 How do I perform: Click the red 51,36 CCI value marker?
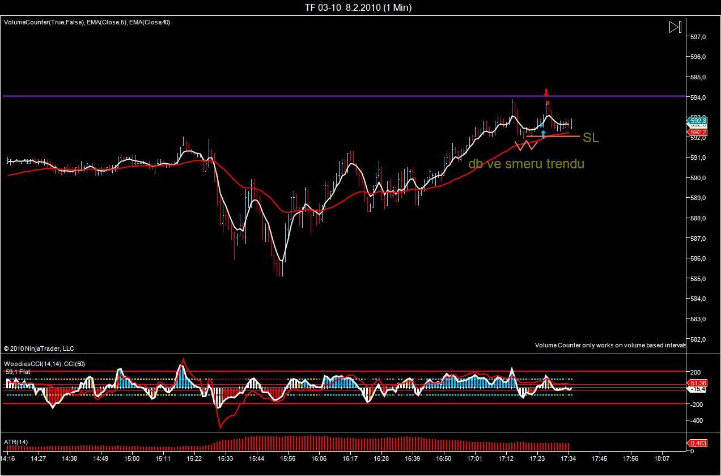pos(698,383)
